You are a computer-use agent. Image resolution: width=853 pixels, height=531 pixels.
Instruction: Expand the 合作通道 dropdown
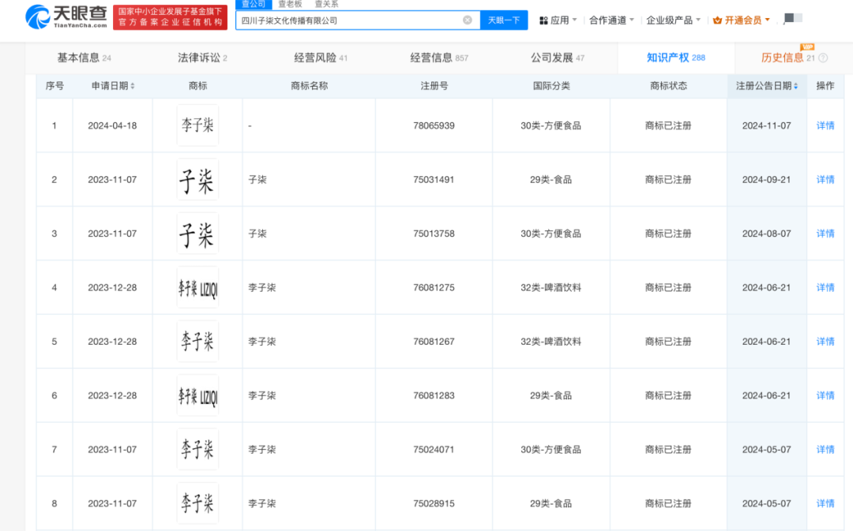pos(611,20)
